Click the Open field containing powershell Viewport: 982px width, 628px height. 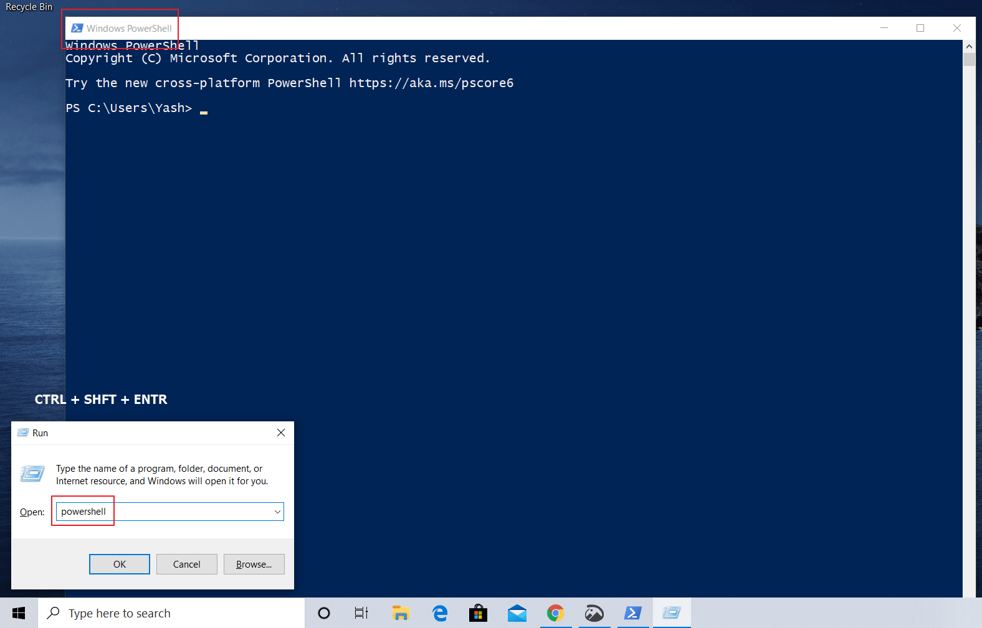click(169, 512)
